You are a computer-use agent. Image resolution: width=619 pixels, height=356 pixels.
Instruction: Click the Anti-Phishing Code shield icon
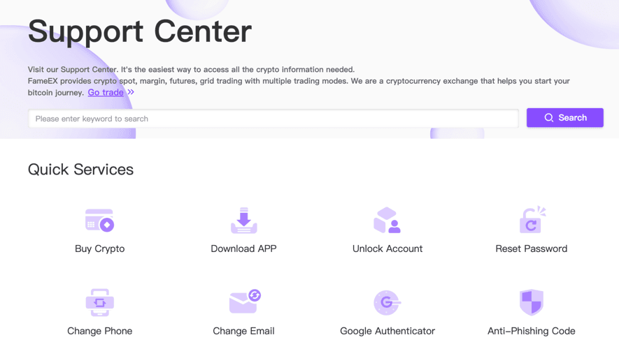(x=532, y=302)
